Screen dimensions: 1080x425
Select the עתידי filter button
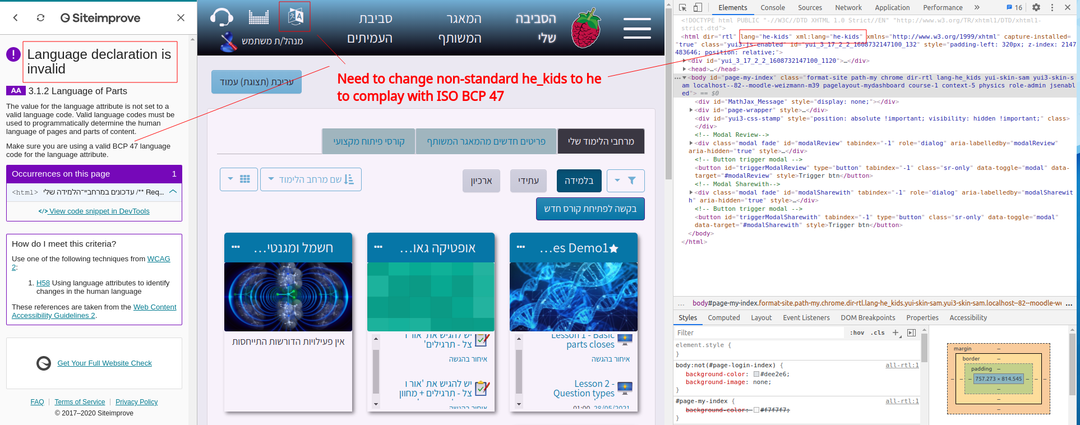pyautogui.click(x=528, y=181)
